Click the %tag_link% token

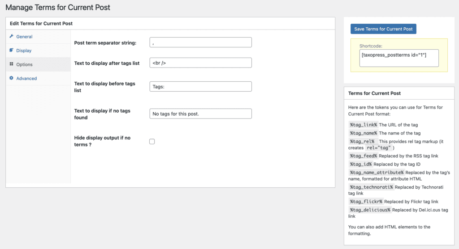point(363,125)
